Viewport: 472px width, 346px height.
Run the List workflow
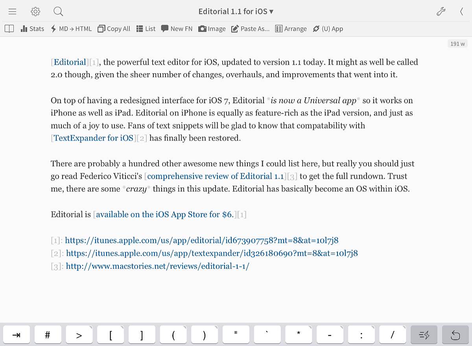point(146,28)
